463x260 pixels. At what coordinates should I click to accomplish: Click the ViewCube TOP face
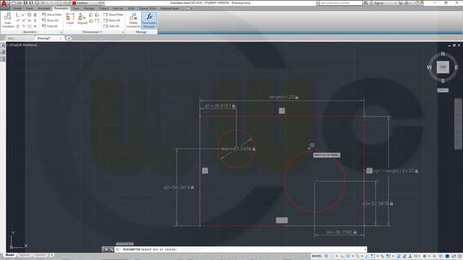point(443,67)
